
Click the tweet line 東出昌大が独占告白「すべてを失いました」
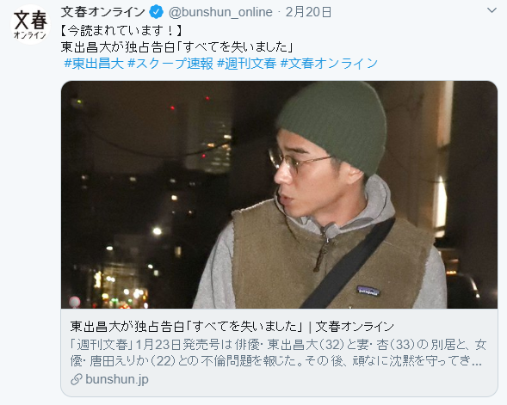(x=177, y=47)
